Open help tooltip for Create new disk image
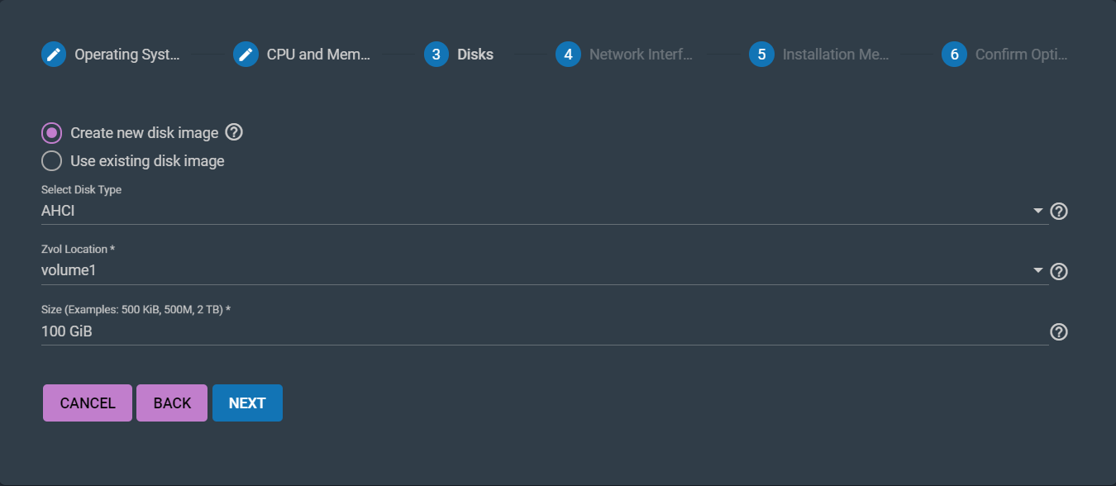 234,132
